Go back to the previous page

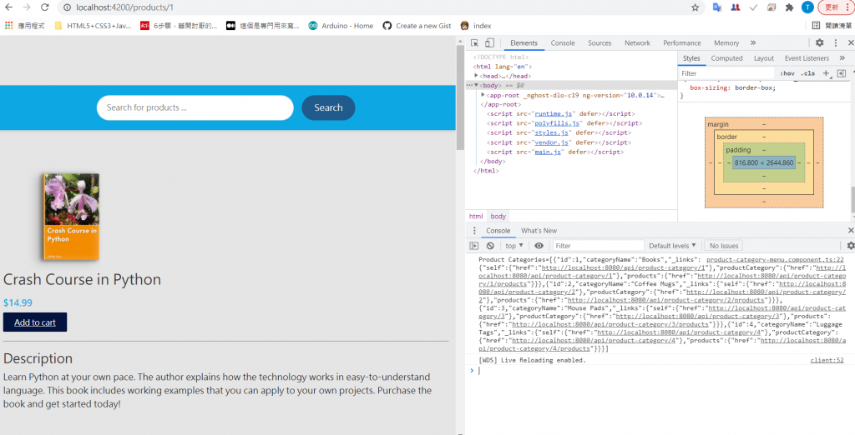(x=8, y=7)
